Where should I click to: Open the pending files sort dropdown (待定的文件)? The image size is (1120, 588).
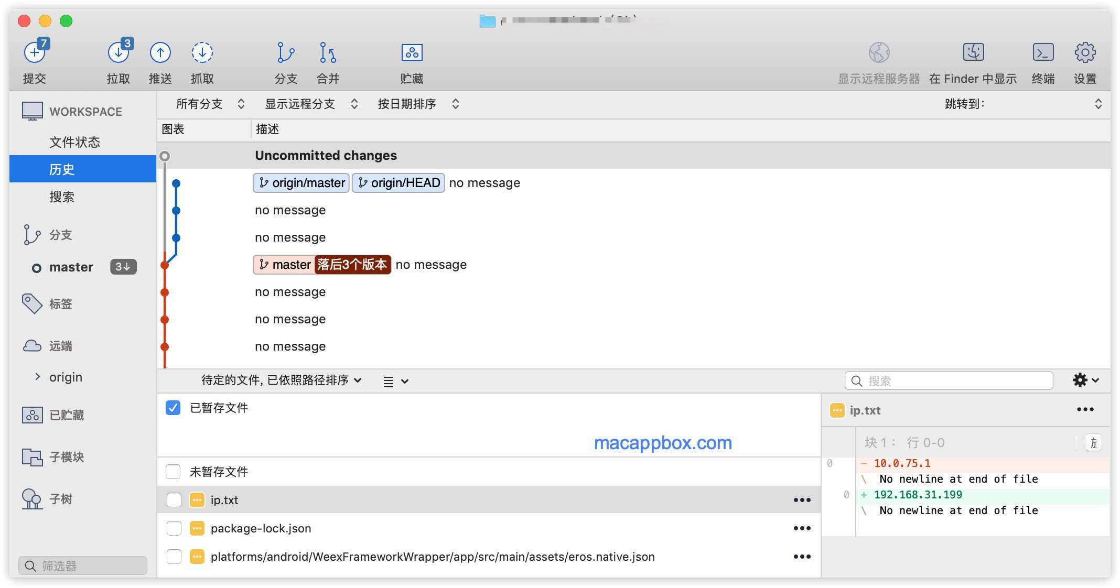pyautogui.click(x=282, y=380)
